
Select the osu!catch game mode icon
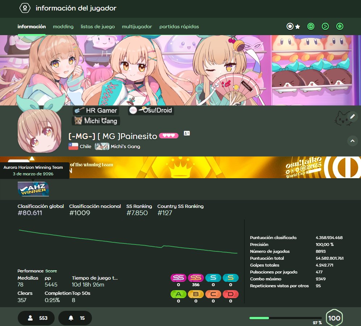click(325, 26)
